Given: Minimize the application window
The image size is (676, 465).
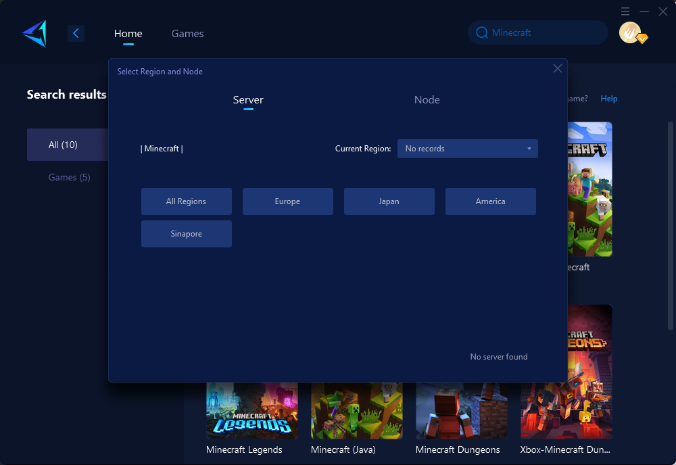Looking at the screenshot, I should [x=644, y=11].
